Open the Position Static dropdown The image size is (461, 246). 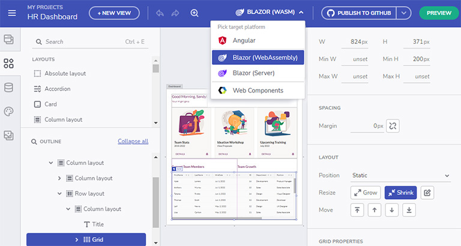point(400,176)
